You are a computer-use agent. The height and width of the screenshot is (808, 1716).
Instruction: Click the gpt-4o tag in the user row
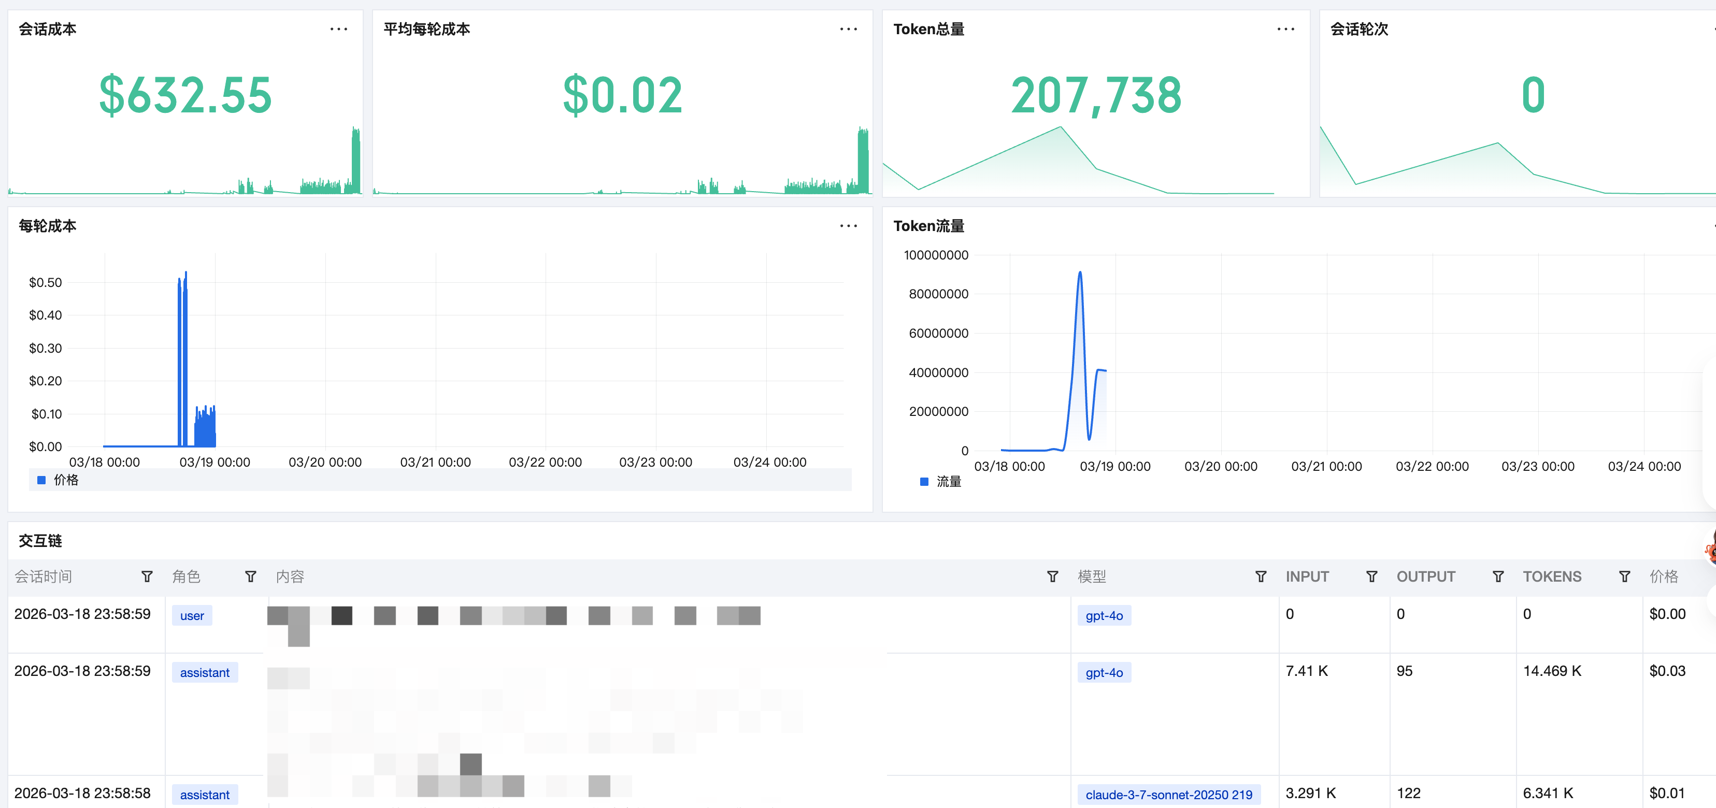coord(1104,616)
